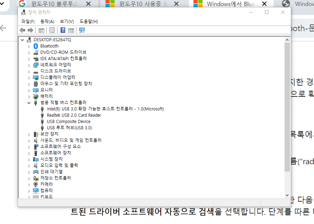Select the 키보드 tree row

pyautogui.click(x=47, y=196)
